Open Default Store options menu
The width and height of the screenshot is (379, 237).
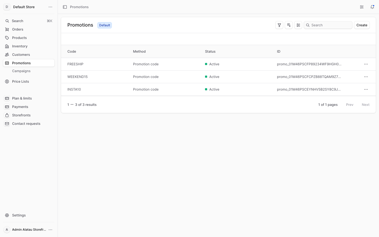(51, 7)
